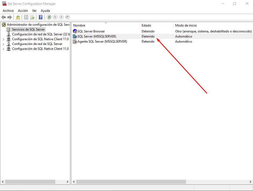
Task: Click the back navigation arrow
Action: tap(4, 17)
